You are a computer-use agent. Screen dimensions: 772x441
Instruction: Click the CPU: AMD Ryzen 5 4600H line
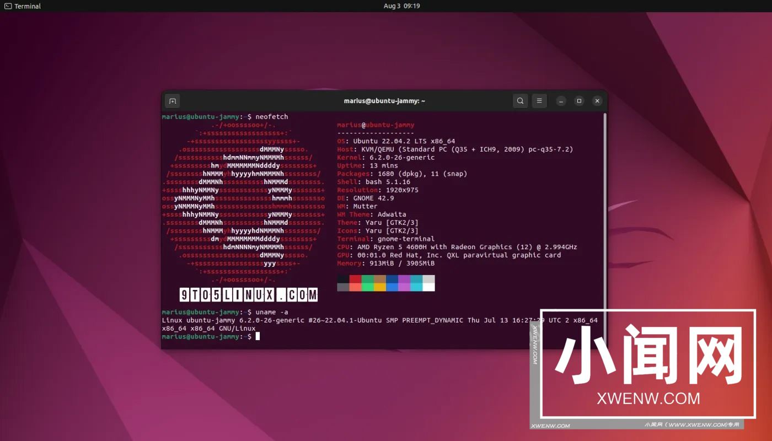pos(457,247)
